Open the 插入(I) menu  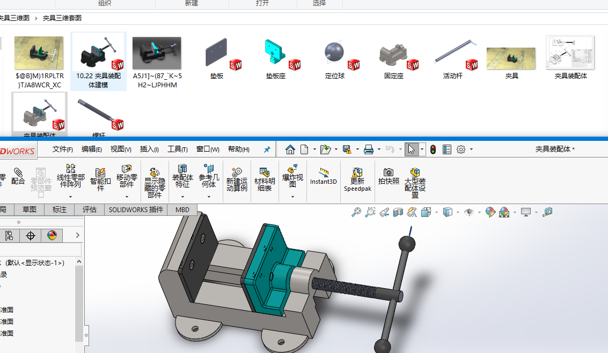point(149,149)
